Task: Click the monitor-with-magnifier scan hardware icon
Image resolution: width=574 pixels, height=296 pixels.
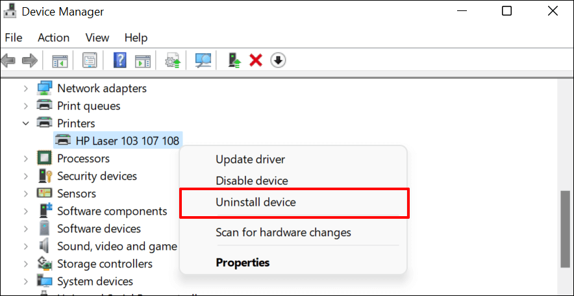Action: (x=205, y=61)
